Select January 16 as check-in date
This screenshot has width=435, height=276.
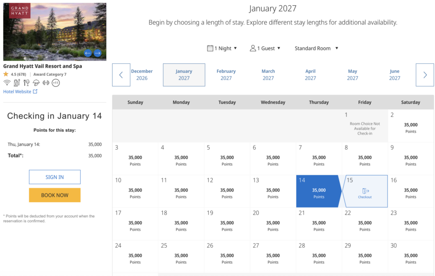pos(410,191)
